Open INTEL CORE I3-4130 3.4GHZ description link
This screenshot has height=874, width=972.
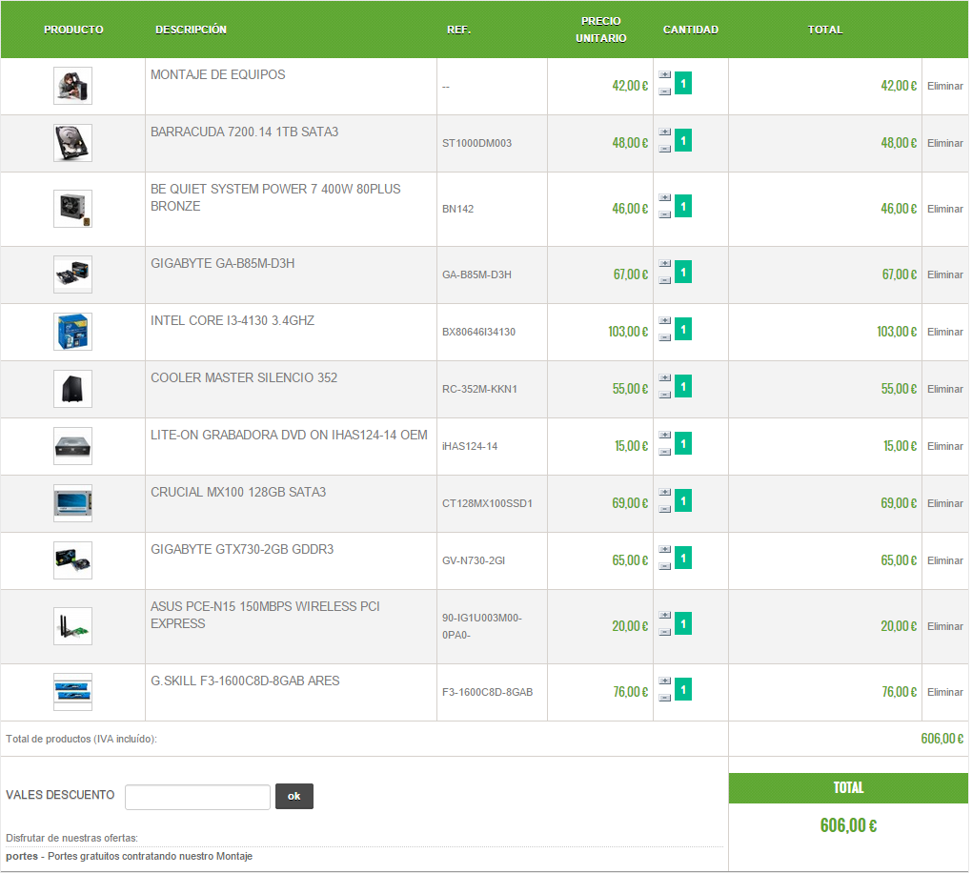point(233,321)
